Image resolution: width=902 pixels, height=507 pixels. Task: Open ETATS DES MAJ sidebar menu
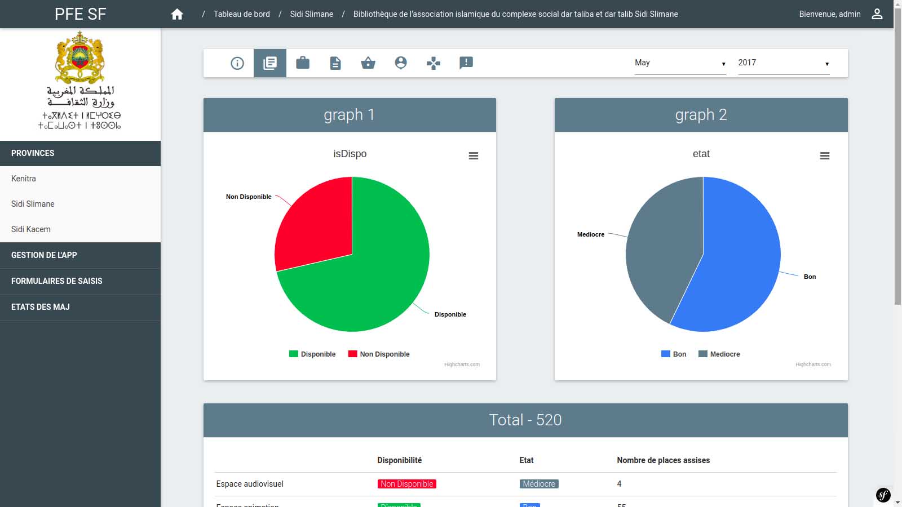(x=41, y=307)
